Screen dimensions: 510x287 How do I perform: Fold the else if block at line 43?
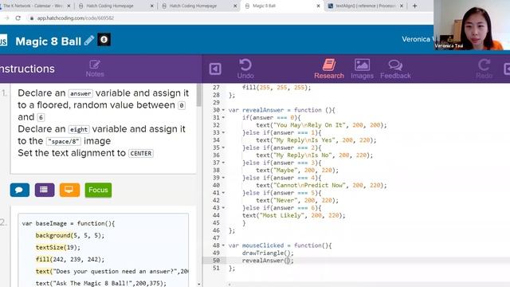click(223, 207)
